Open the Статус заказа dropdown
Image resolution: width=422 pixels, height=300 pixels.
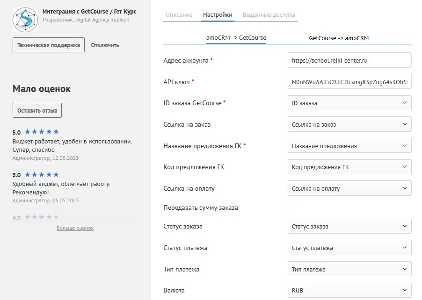[x=349, y=226]
